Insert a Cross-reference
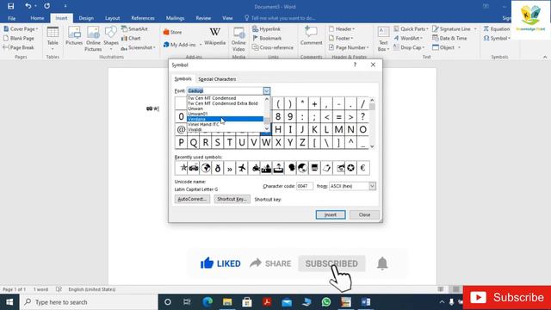 click(273, 47)
